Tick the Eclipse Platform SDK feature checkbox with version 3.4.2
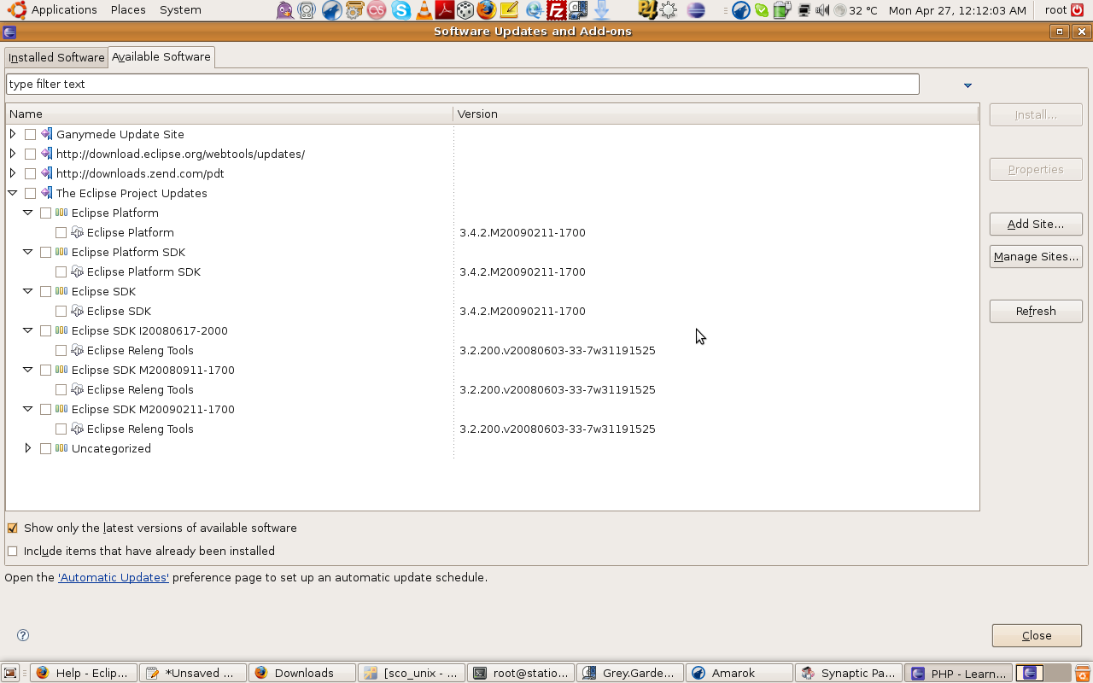The image size is (1093, 683). (x=61, y=271)
